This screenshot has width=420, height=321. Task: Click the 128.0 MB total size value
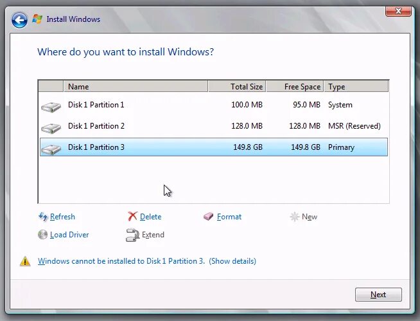pyautogui.click(x=247, y=126)
